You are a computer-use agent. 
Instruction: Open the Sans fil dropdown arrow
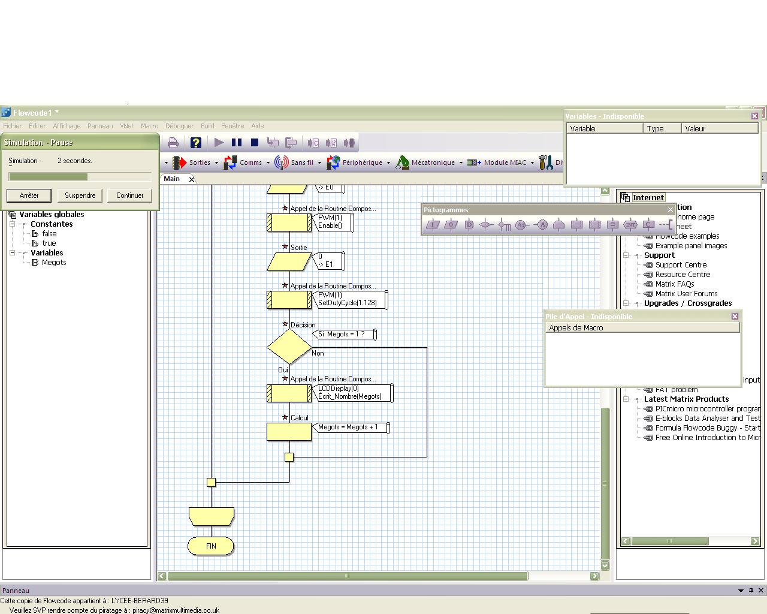[x=319, y=162]
